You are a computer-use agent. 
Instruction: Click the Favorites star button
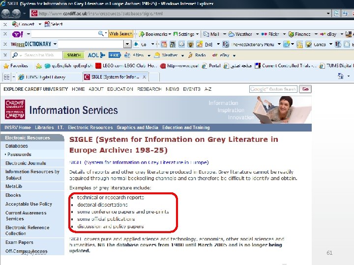pyautogui.click(x=16, y=66)
